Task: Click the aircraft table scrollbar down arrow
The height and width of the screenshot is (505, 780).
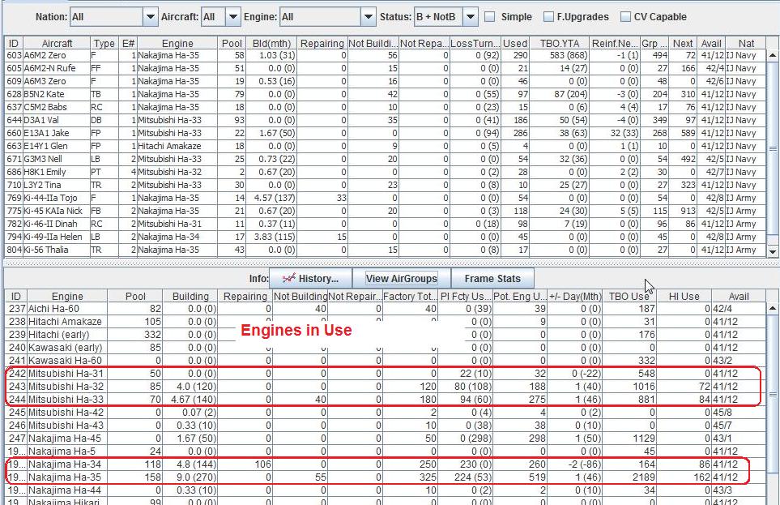Action: (x=773, y=252)
